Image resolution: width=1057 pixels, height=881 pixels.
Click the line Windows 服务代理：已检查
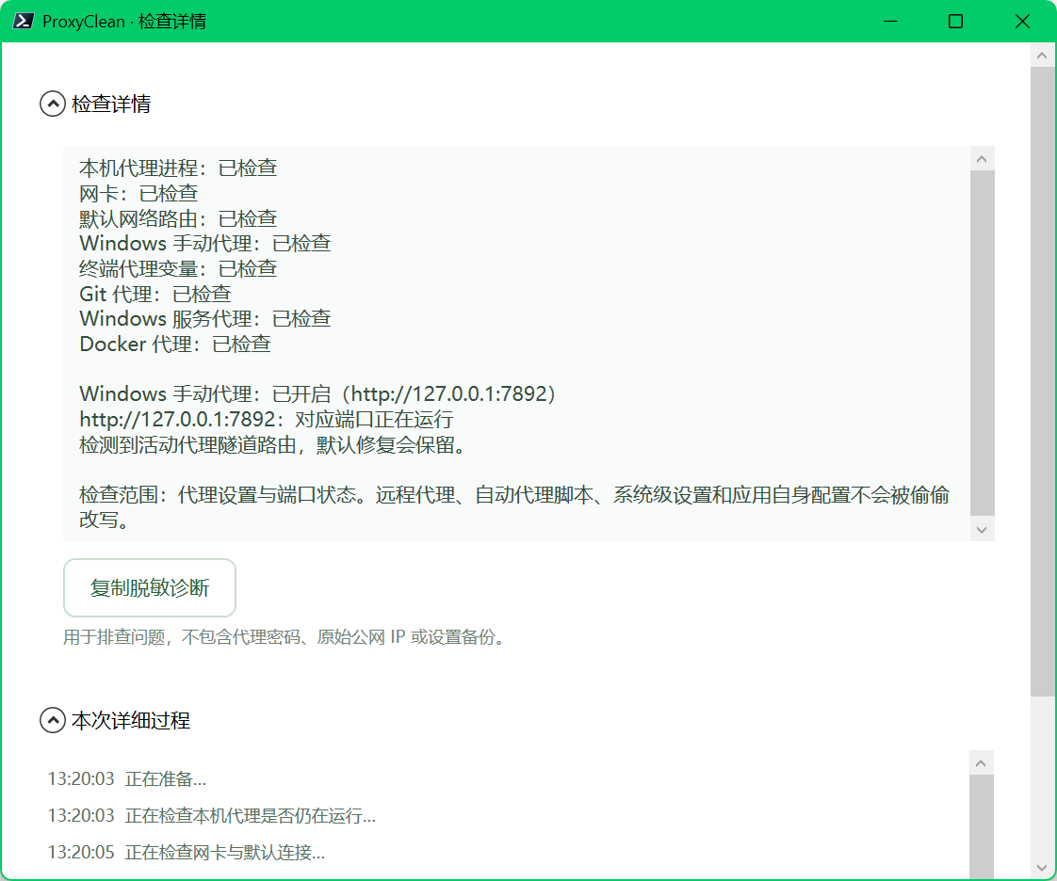[x=205, y=318]
